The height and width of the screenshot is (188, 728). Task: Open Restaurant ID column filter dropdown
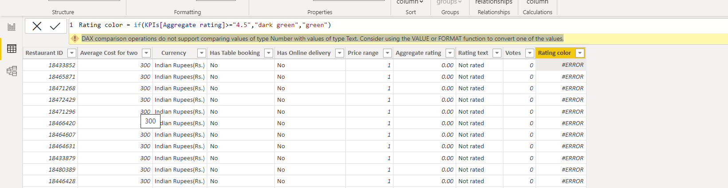72,53
